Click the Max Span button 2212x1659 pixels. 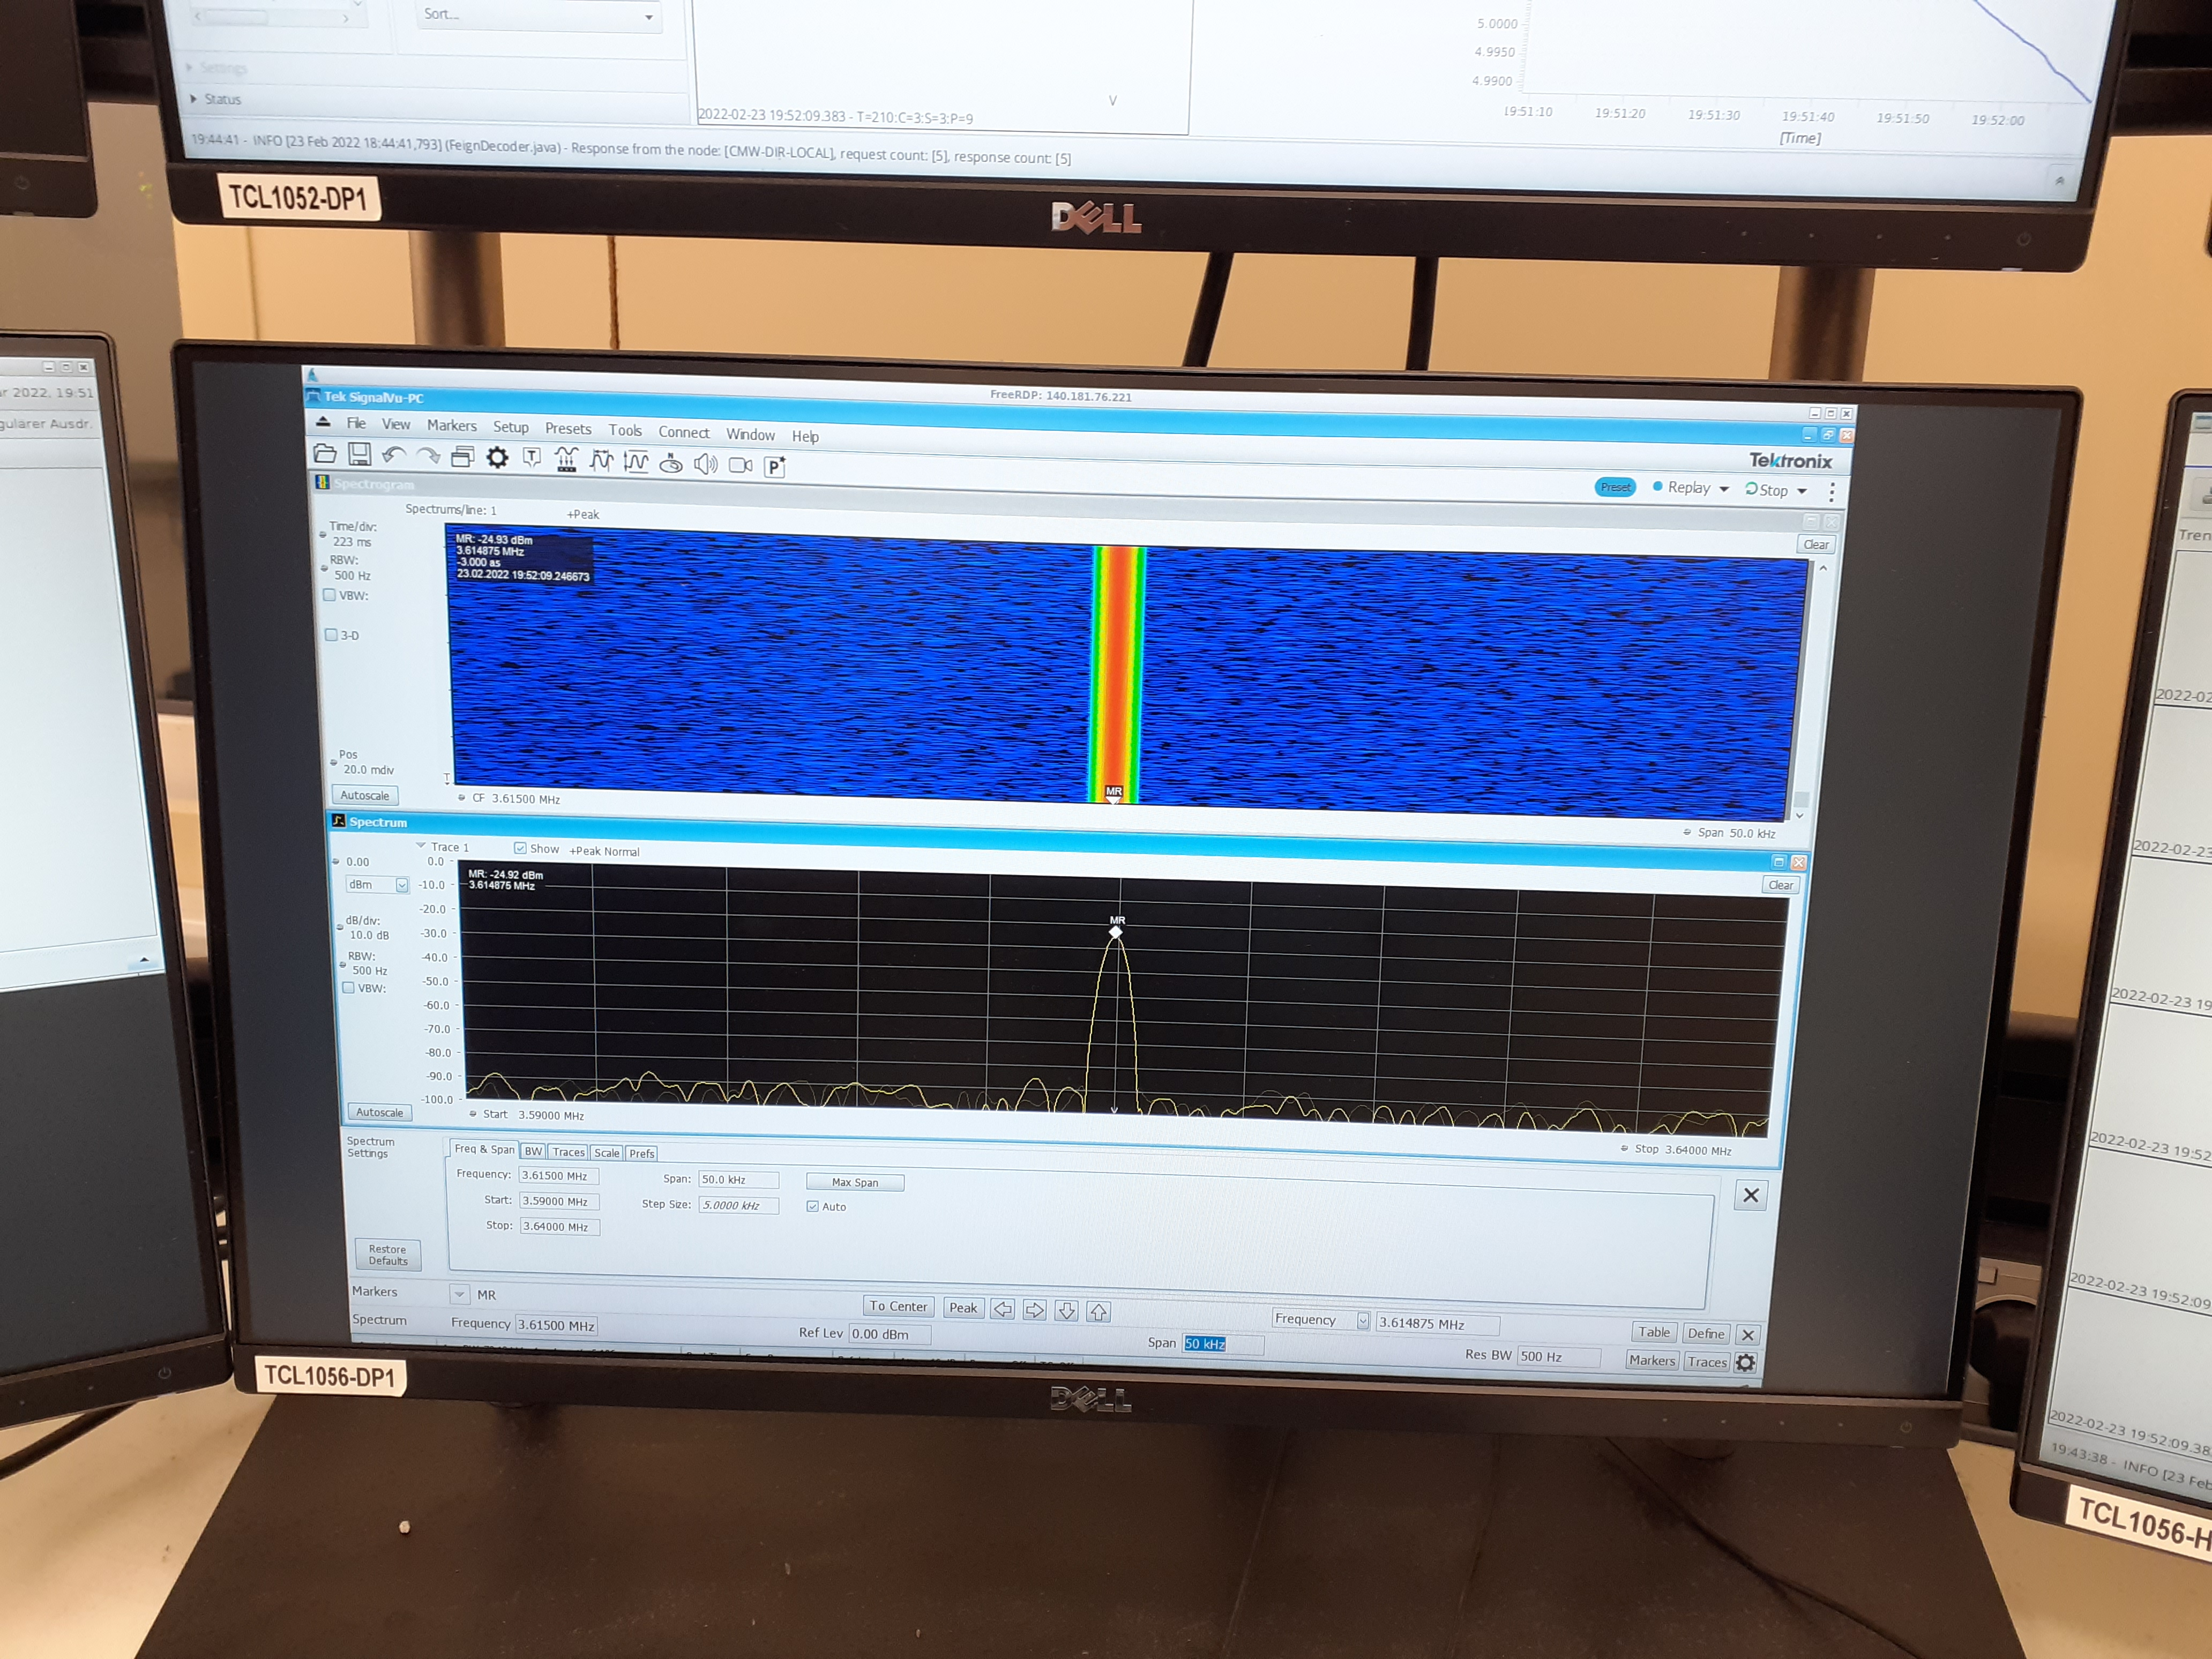pos(855,1182)
